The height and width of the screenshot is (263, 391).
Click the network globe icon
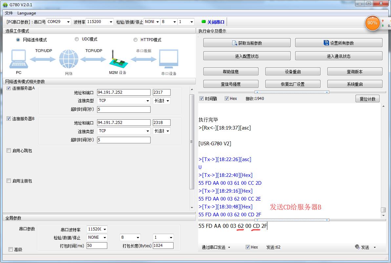[x=69, y=60]
